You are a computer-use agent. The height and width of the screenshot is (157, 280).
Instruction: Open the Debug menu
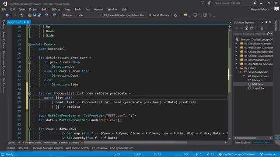pos(56,9)
